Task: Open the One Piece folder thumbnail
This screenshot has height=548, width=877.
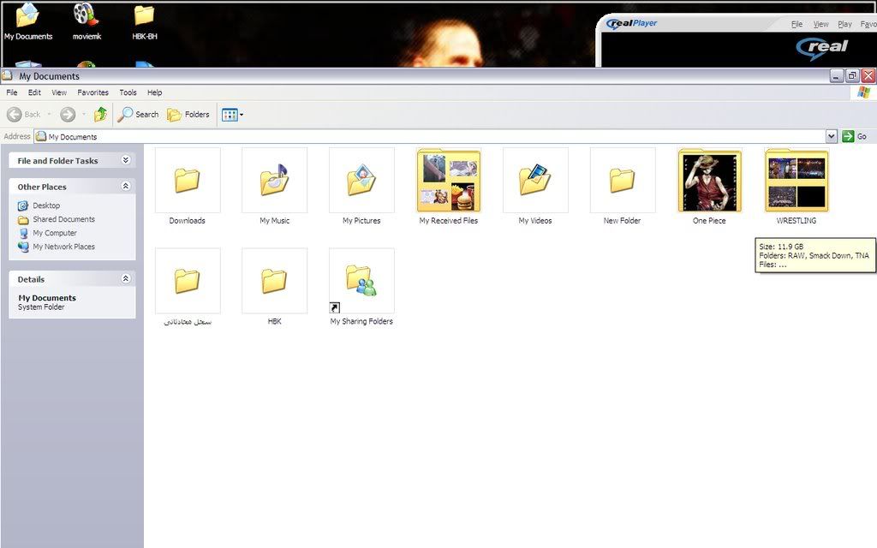Action: [x=709, y=181]
